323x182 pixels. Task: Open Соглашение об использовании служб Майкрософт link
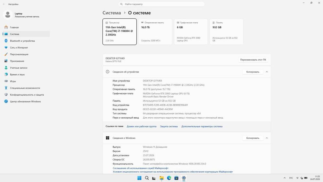pyautogui.click(x=141, y=168)
